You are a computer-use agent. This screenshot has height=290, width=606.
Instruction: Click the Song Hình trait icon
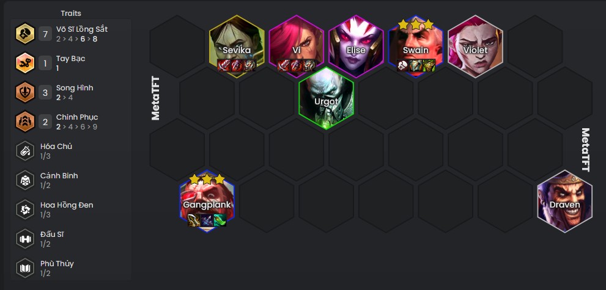pos(25,92)
